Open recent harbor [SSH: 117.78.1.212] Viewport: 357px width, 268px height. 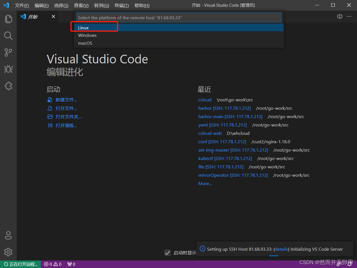tap(225, 108)
